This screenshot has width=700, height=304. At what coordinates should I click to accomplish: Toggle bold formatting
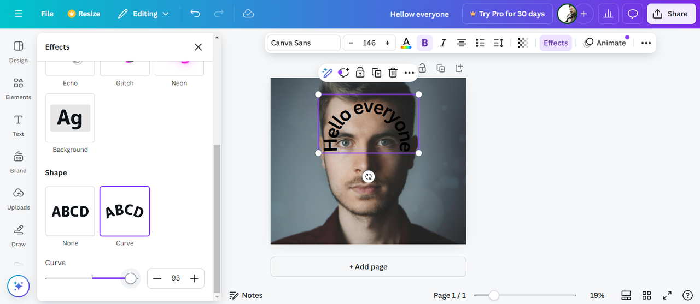pos(424,43)
